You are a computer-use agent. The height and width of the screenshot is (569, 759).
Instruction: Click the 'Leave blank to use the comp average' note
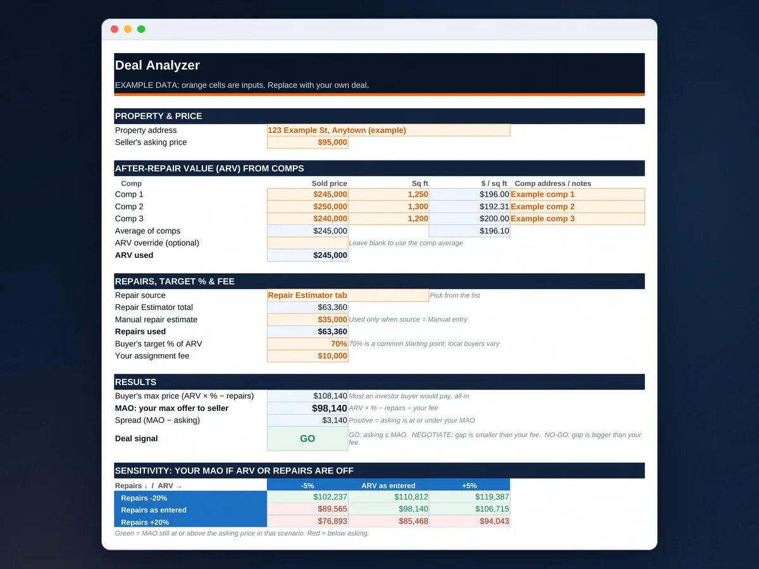[x=406, y=243]
